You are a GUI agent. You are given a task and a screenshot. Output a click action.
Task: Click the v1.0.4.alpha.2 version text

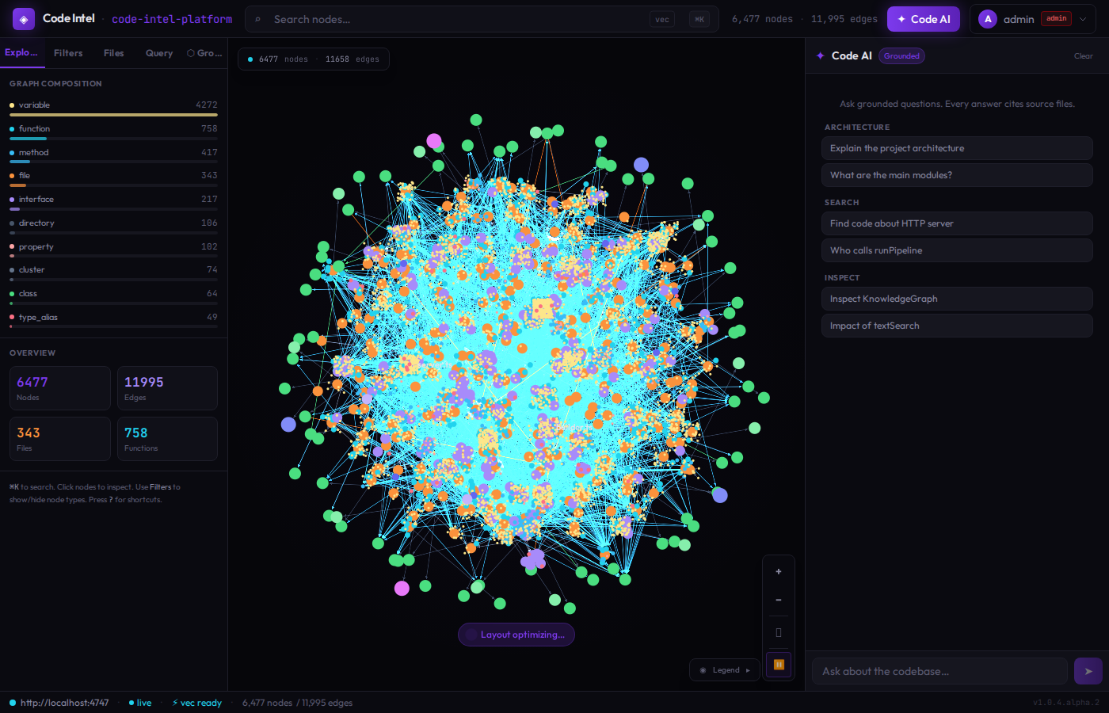pyautogui.click(x=1066, y=703)
